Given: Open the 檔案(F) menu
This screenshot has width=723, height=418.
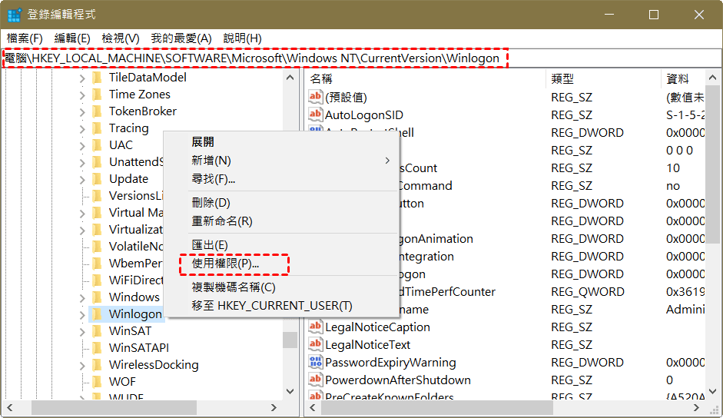Looking at the screenshot, I should point(25,38).
